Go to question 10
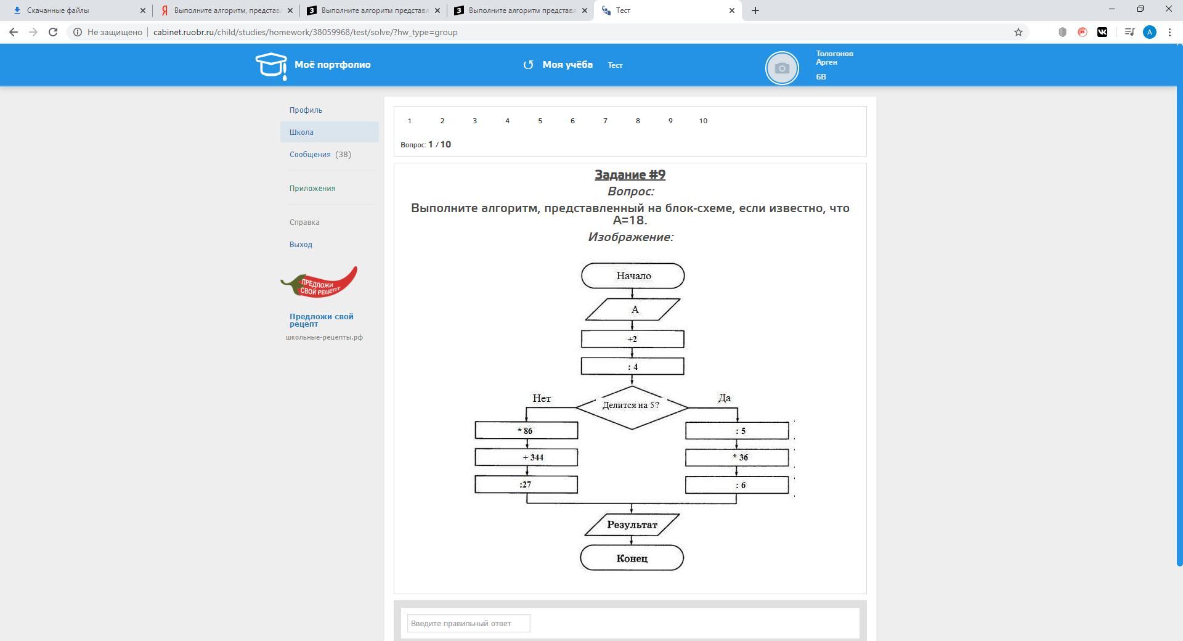The height and width of the screenshot is (641, 1183). pos(703,121)
